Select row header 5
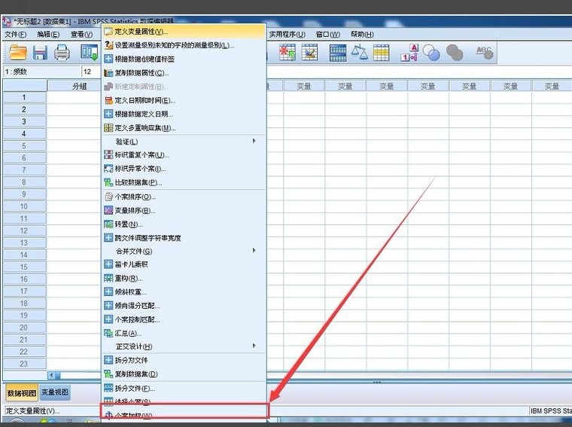This screenshot has height=427, width=572. pyautogui.click(x=24, y=145)
